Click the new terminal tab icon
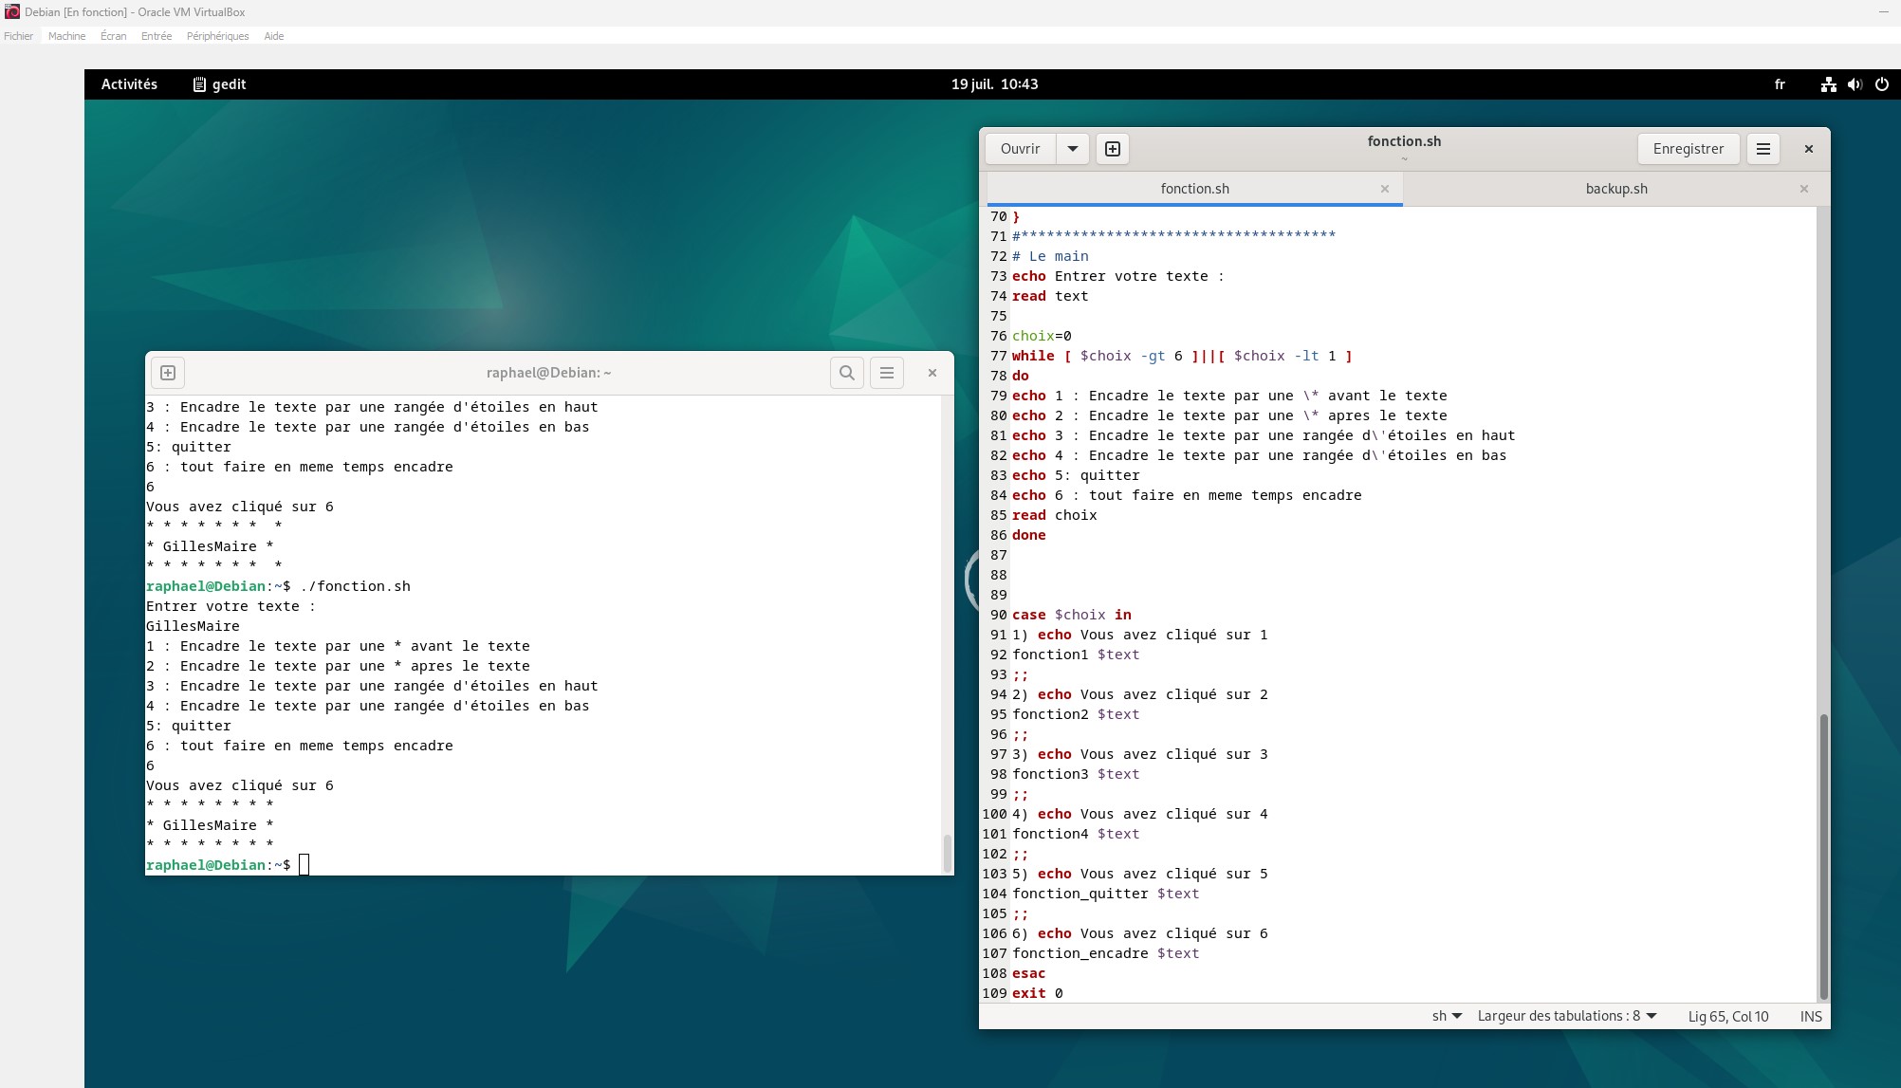Screen dimensions: 1901x1088 coord(168,373)
